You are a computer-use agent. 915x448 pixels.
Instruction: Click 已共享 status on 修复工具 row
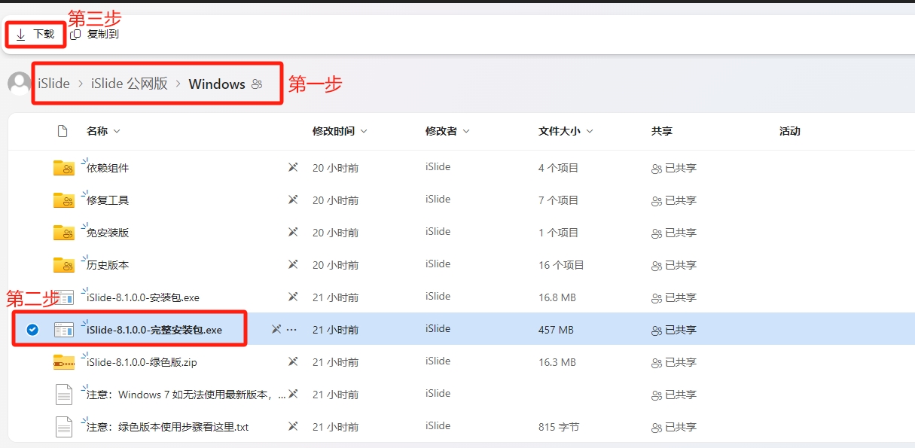[674, 200]
